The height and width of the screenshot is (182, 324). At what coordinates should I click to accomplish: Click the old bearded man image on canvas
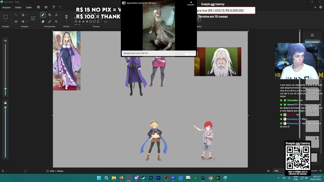(x=218, y=61)
